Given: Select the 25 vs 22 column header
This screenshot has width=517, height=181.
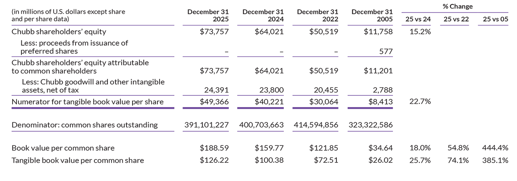Looking at the screenshot, I should (456, 19).
